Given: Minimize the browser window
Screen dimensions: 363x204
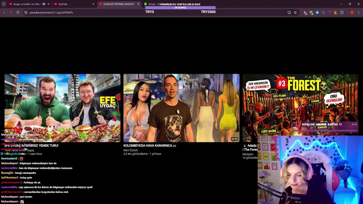Looking at the screenshot, I should [341, 4].
